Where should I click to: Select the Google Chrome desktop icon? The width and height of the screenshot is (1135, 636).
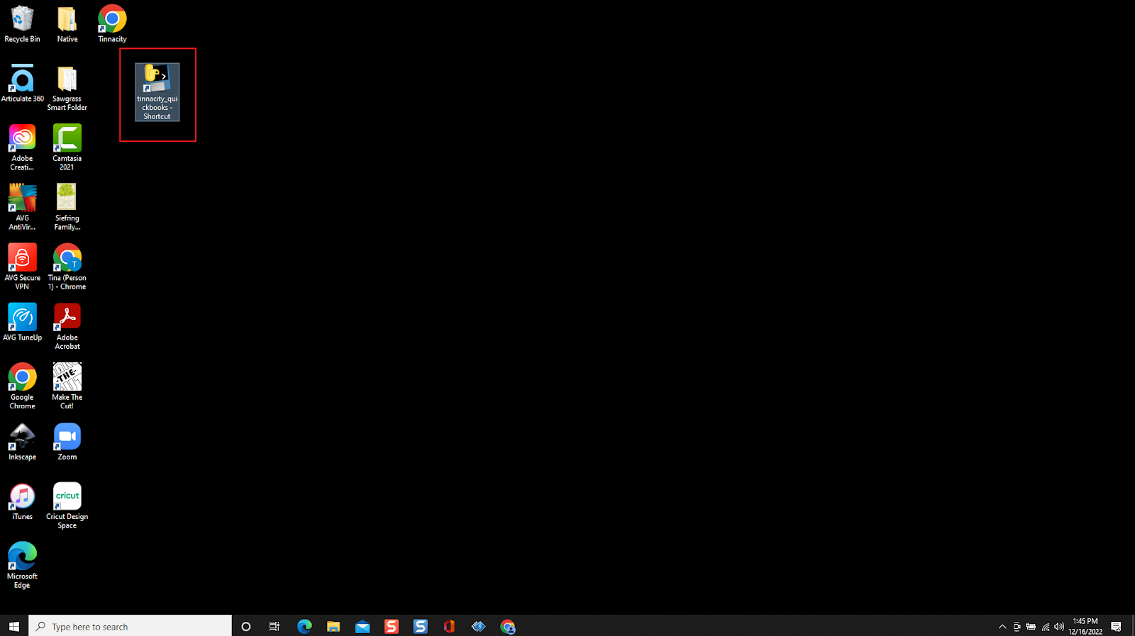(22, 386)
